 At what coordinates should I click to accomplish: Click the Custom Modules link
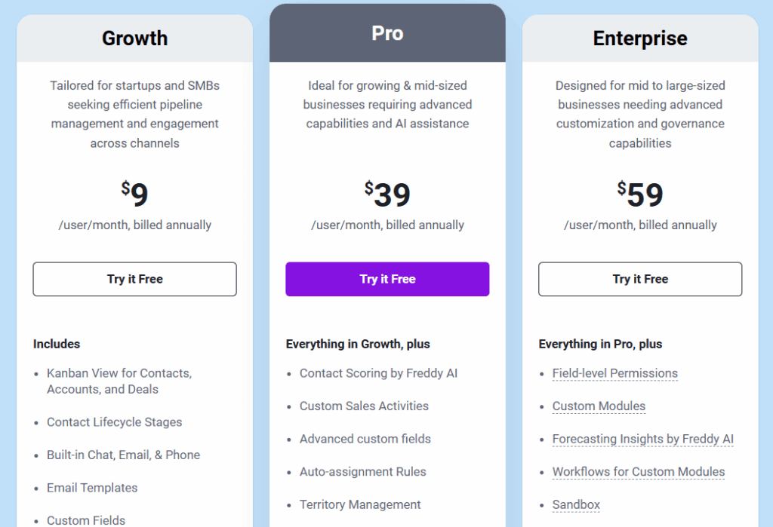[x=599, y=406]
